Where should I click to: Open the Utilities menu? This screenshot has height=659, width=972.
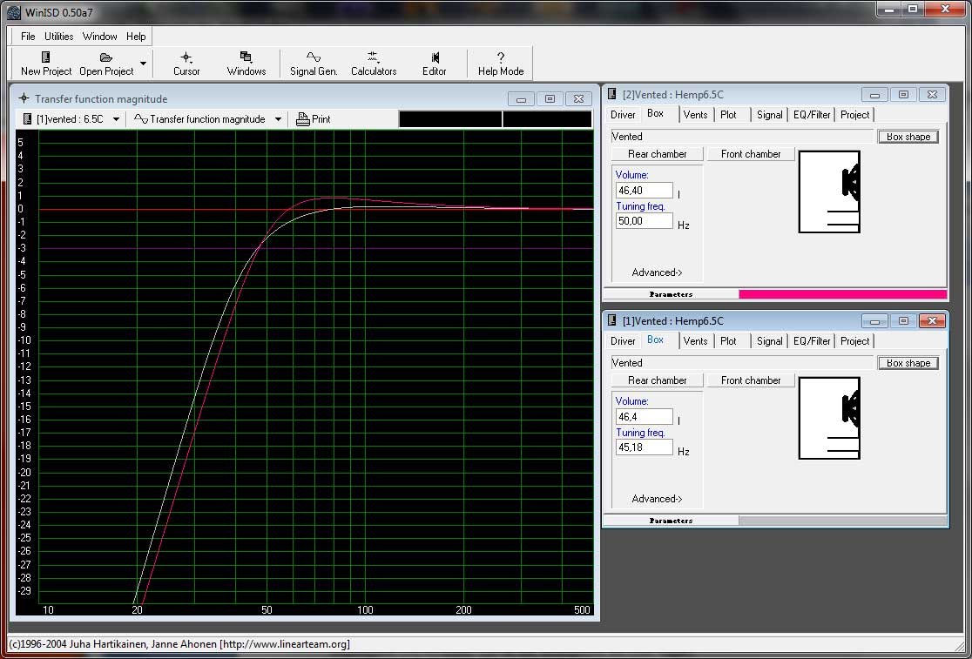tap(59, 37)
